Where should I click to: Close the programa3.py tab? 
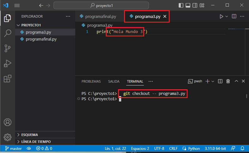click(x=165, y=16)
